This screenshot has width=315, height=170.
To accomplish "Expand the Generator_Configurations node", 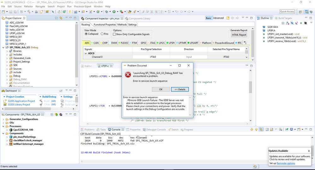I will click(3, 119).
